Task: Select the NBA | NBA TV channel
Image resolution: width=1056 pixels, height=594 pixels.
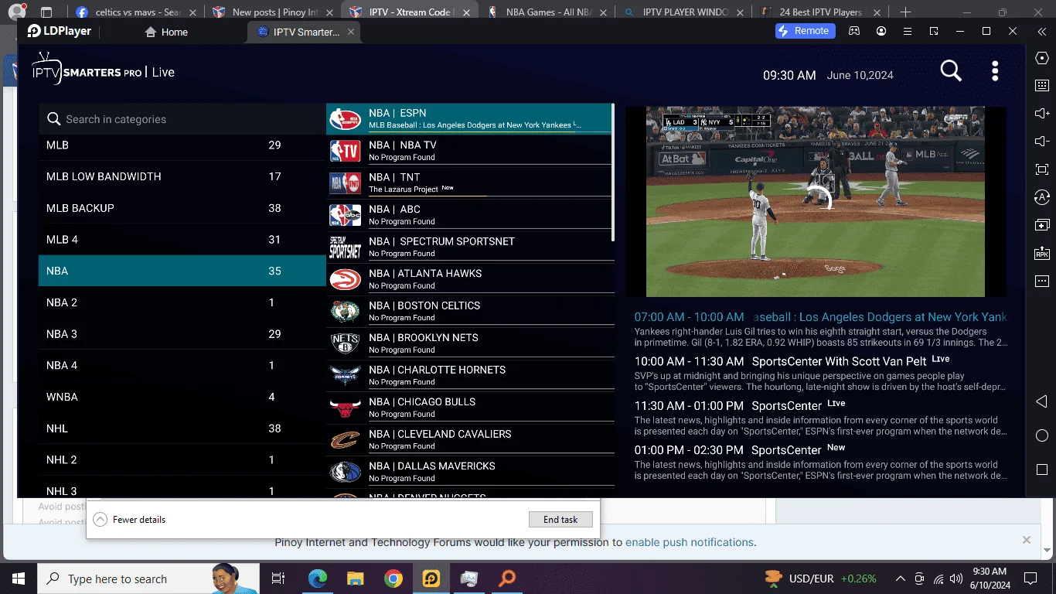Action: click(471, 151)
